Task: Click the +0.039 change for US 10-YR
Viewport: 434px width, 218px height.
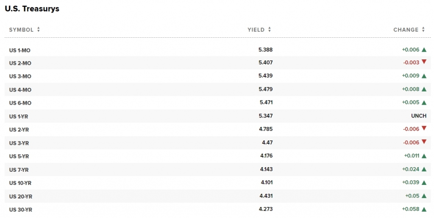Action: tap(411, 182)
